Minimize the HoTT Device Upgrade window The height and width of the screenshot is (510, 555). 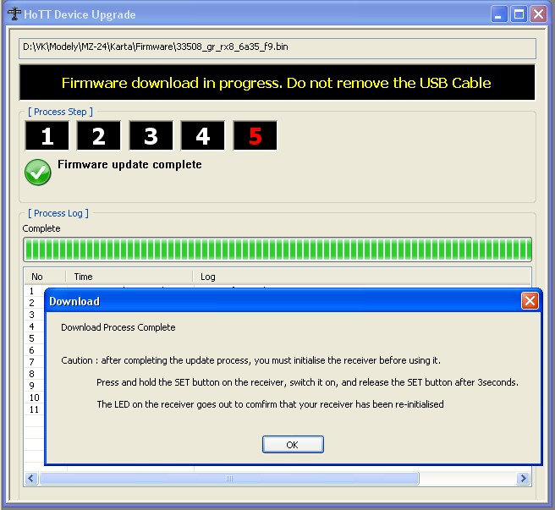(500, 14)
